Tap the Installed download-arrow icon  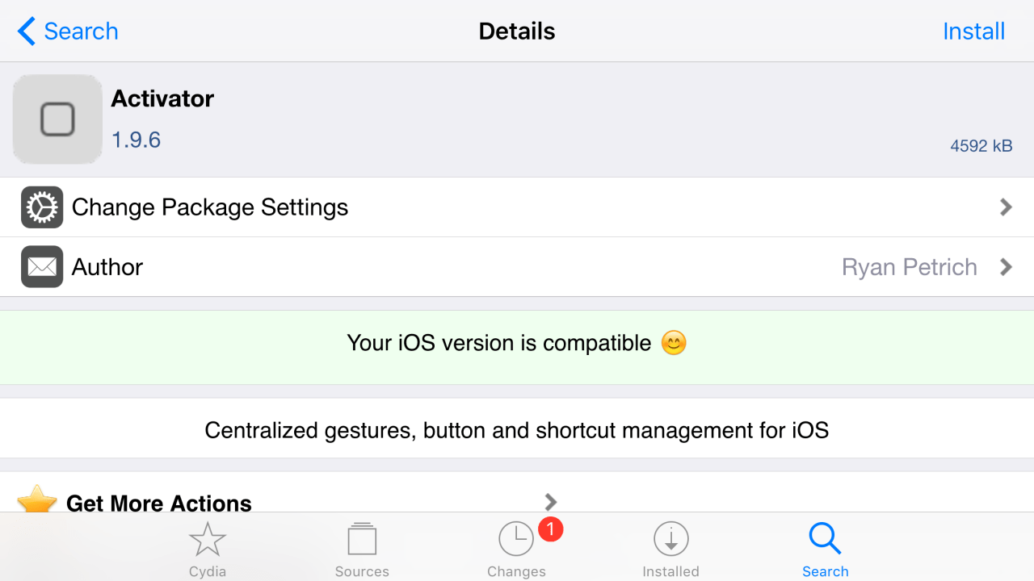(671, 538)
